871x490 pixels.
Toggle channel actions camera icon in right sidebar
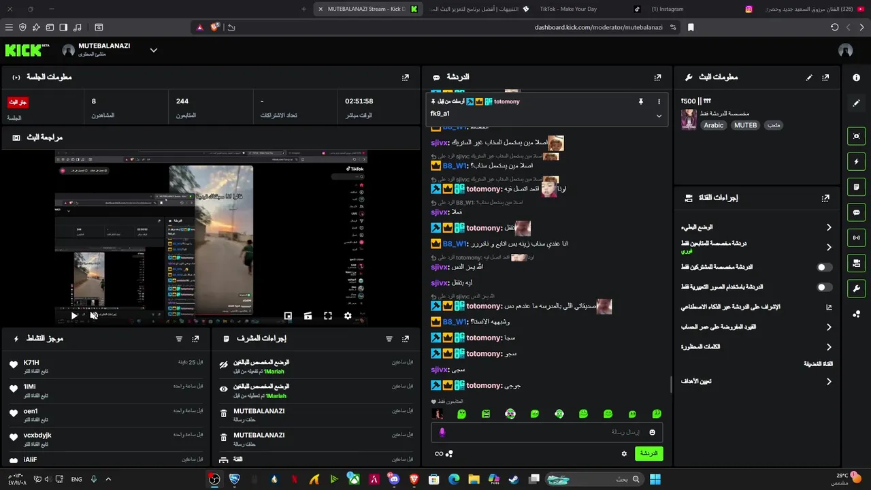(x=856, y=263)
